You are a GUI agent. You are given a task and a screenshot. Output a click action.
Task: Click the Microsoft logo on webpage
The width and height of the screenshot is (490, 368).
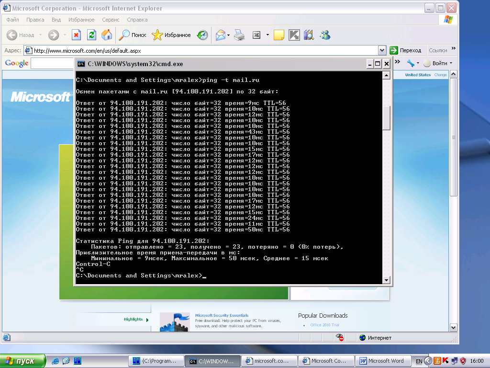pyautogui.click(x=41, y=97)
